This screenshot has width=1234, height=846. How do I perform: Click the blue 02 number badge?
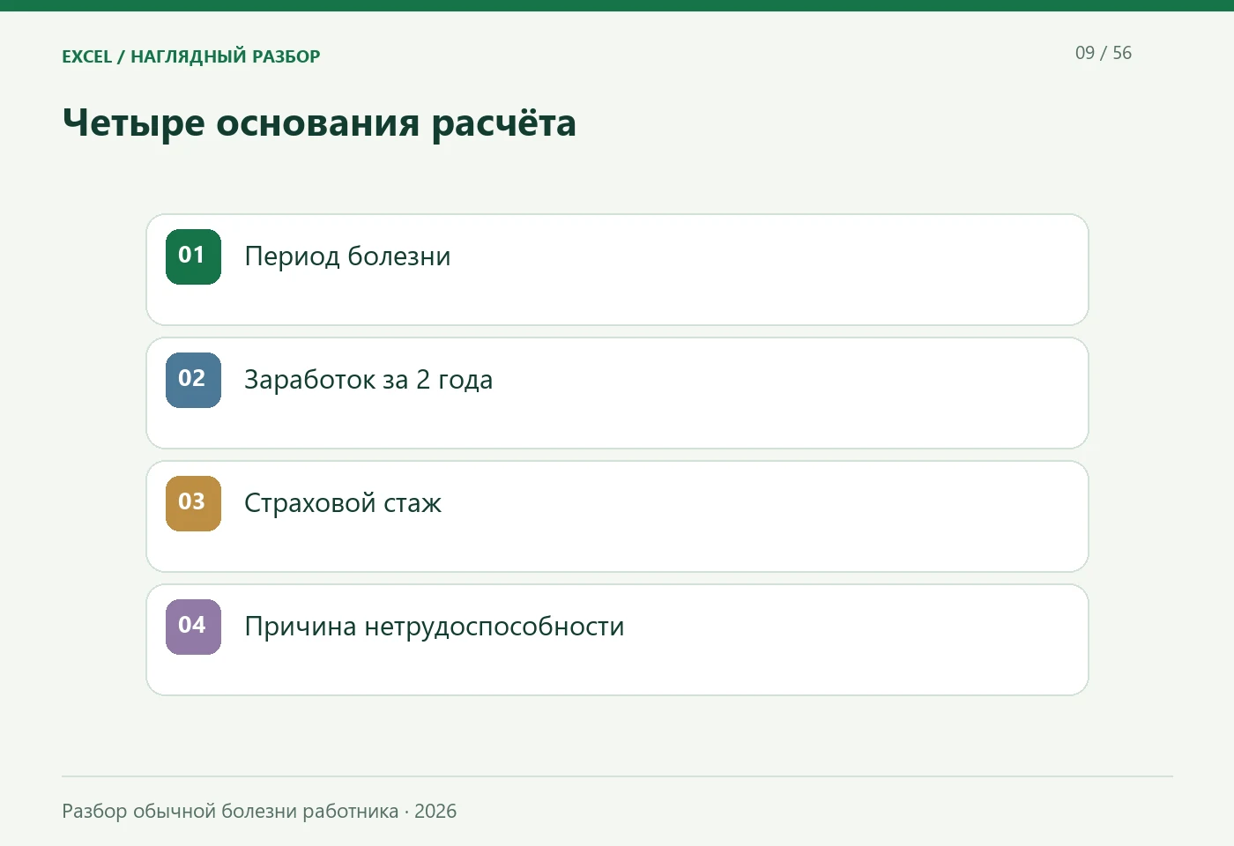(193, 380)
